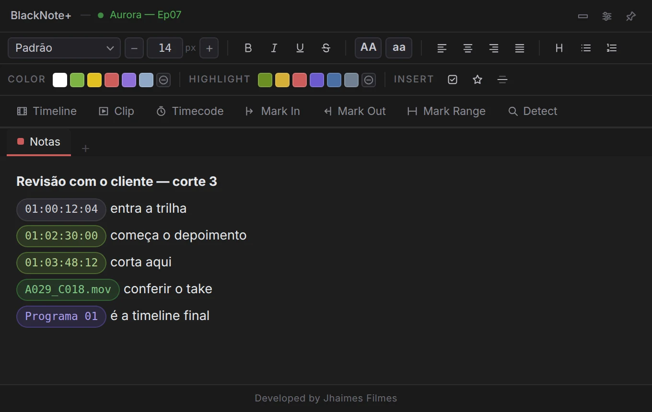Toggle underline formatting
The height and width of the screenshot is (412, 652).
(x=300, y=48)
